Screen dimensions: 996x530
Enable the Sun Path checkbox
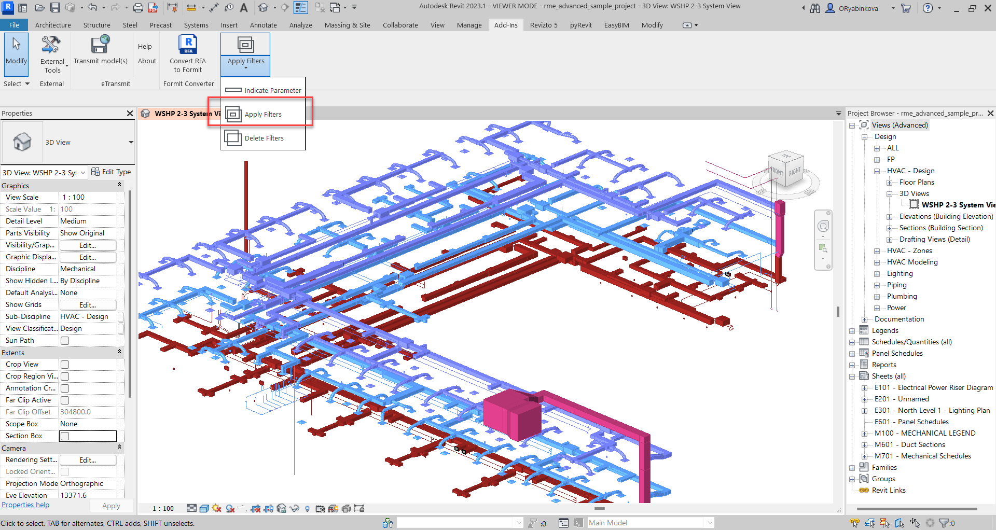(65, 341)
